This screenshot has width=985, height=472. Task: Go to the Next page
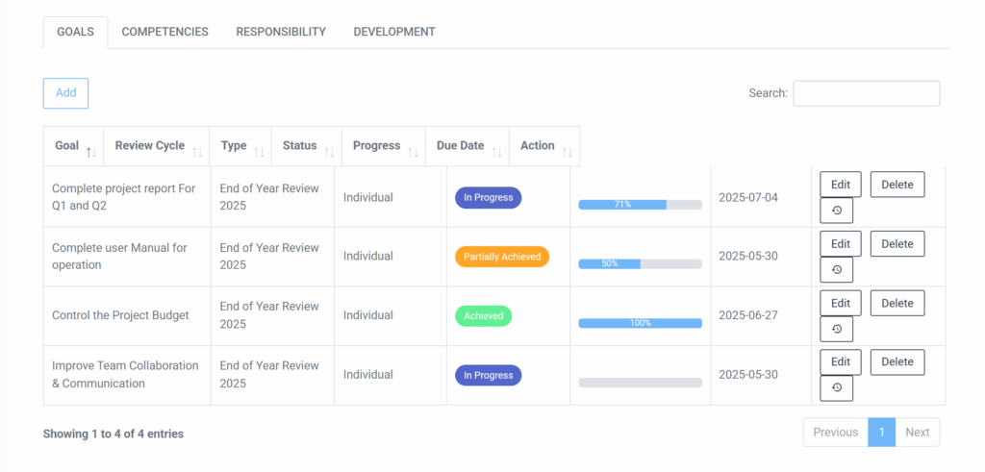(x=917, y=433)
